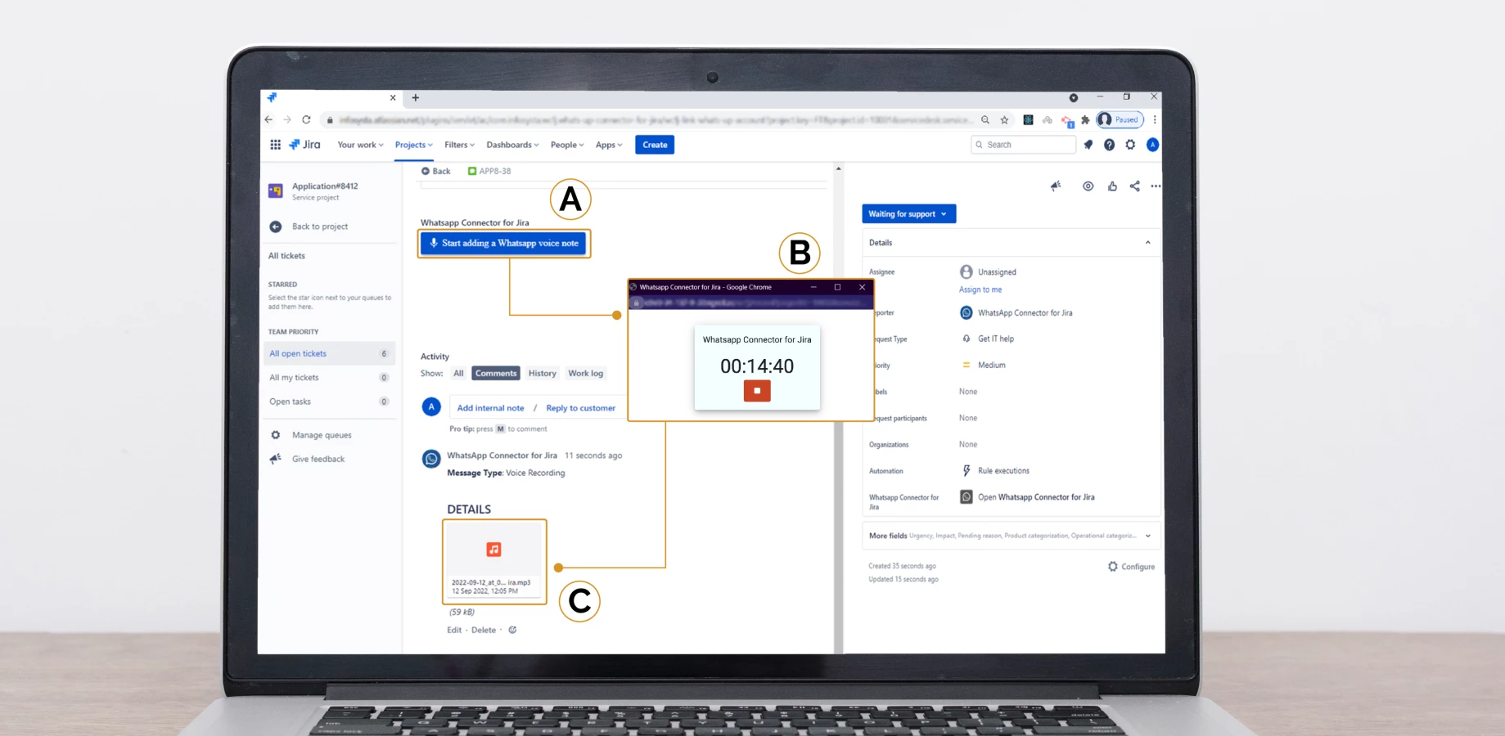
Task: Delete the voice recording comment
Action: [484, 630]
